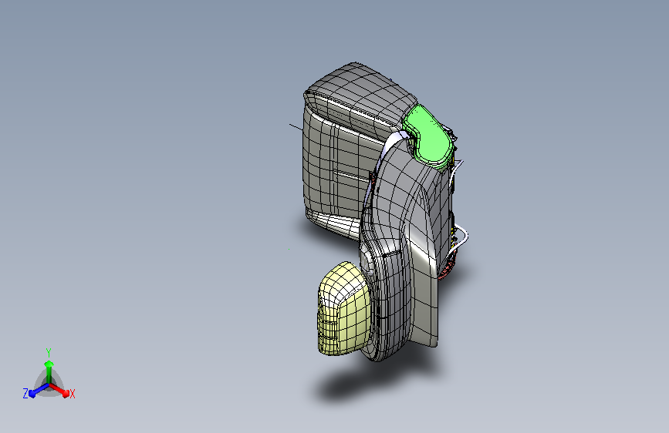Select the pale yellow cushion part
669x433 pixels.
tap(343, 308)
